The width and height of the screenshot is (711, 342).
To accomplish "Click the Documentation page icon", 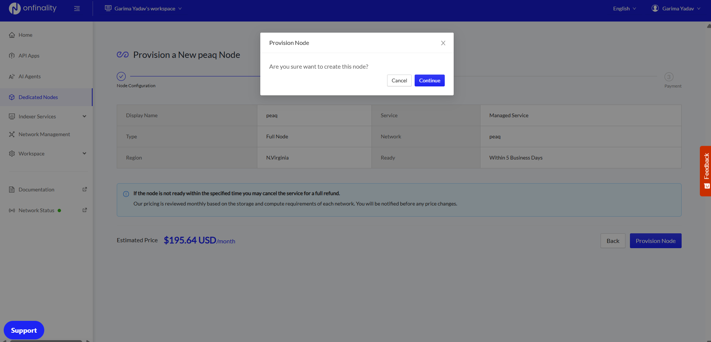I will (12, 190).
